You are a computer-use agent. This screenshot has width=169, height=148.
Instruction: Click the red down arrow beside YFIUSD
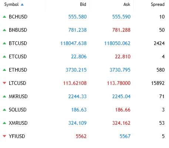point(4,136)
